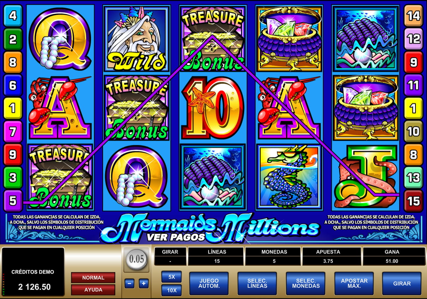427x299 pixels.
Task: Choose 10X autoplay spins
Action: [172, 290]
